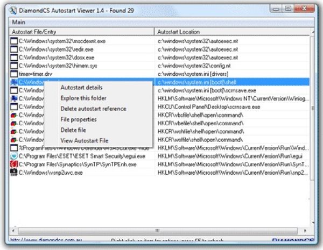Close the Autostart Viewer window

(304, 9)
